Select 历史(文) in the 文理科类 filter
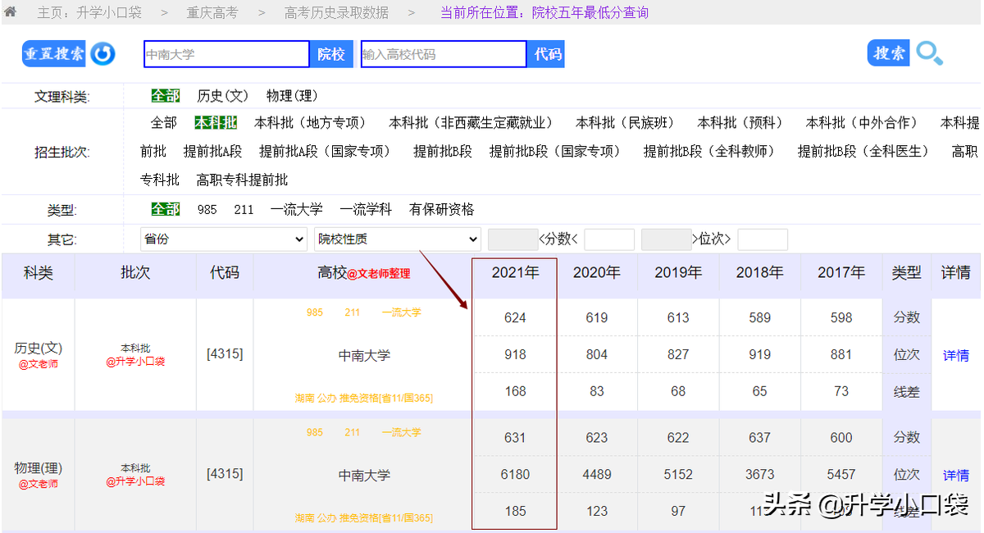This screenshot has width=984, height=533. pyautogui.click(x=222, y=95)
